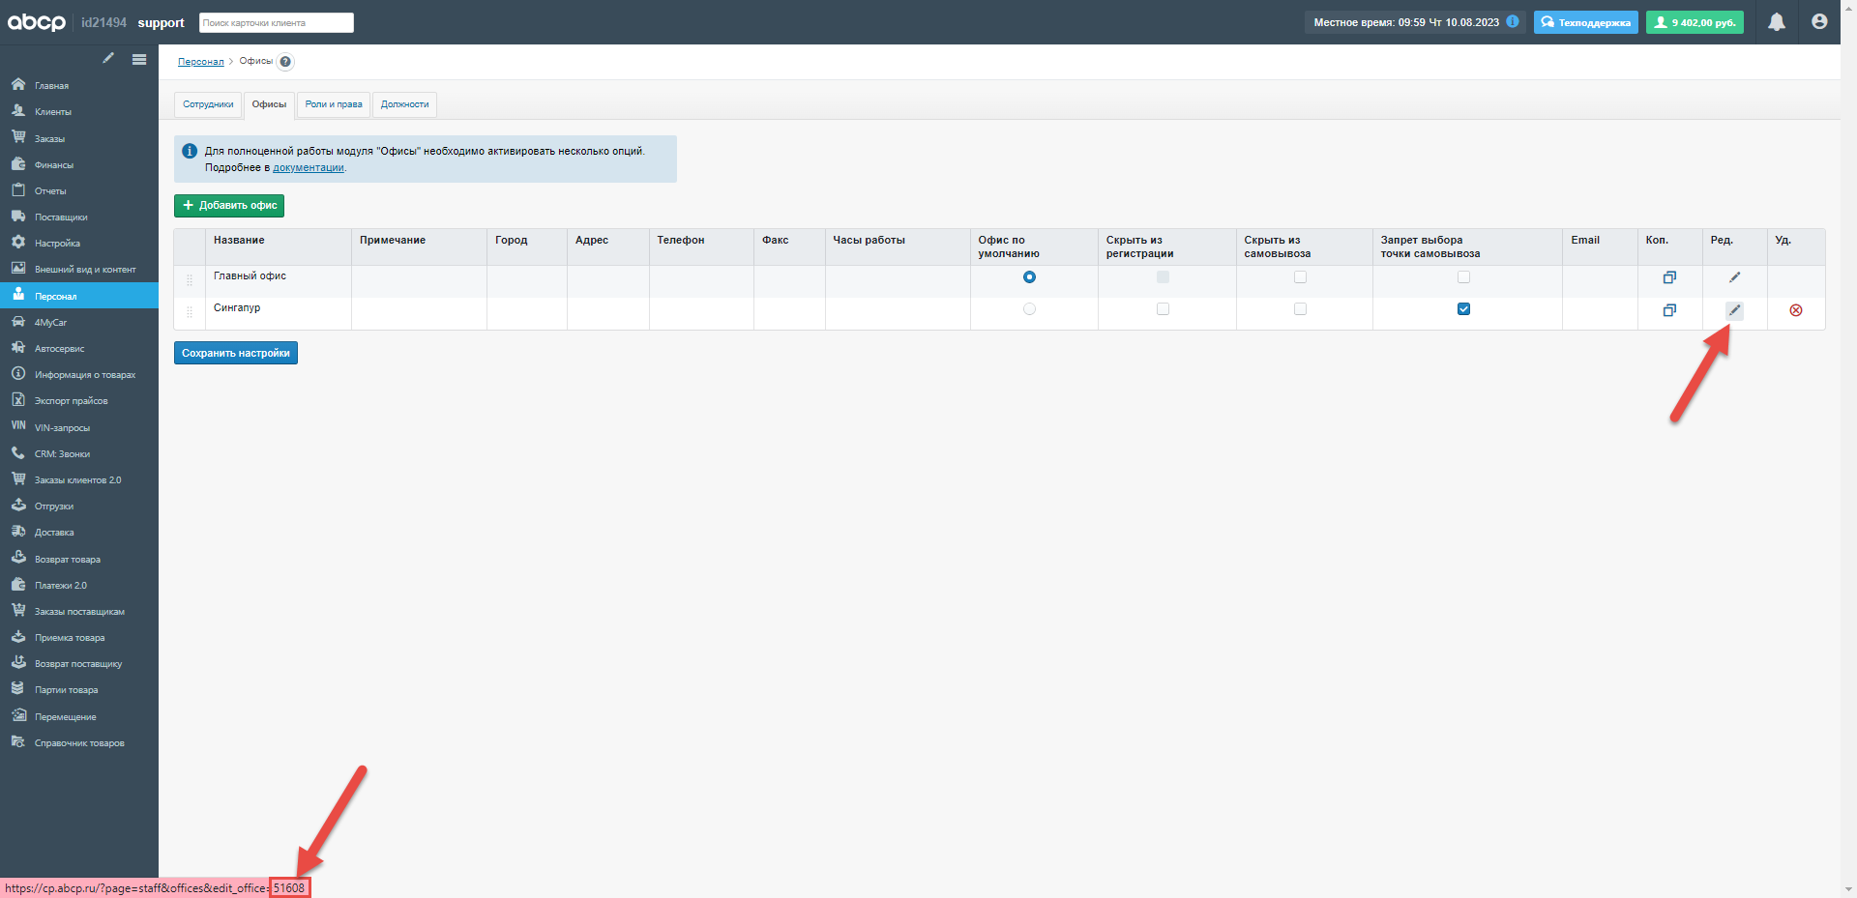Screen dimensions: 1857x898
Task: Set Сингапур as default office
Action: (1029, 309)
